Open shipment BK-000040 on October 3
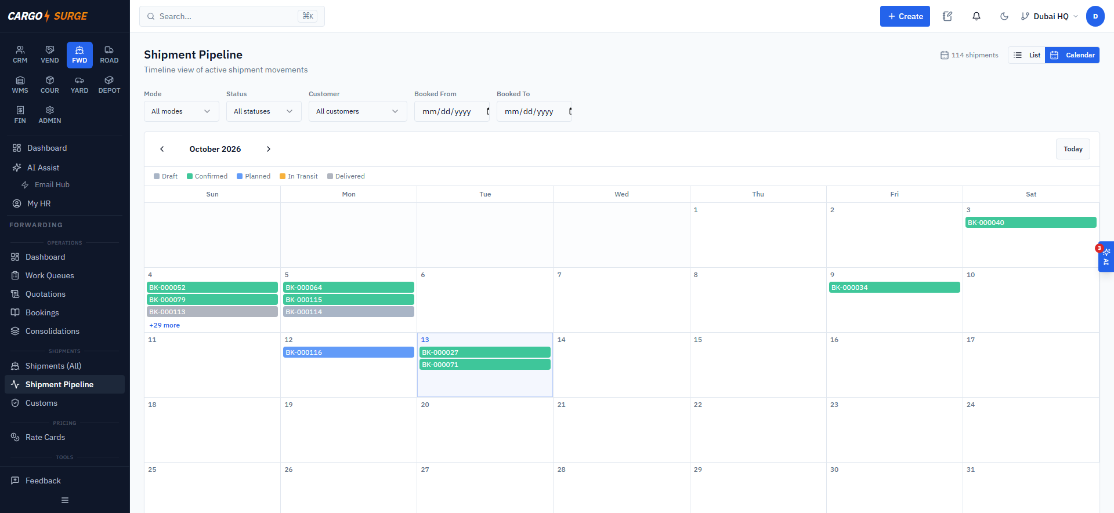 (x=1031, y=223)
